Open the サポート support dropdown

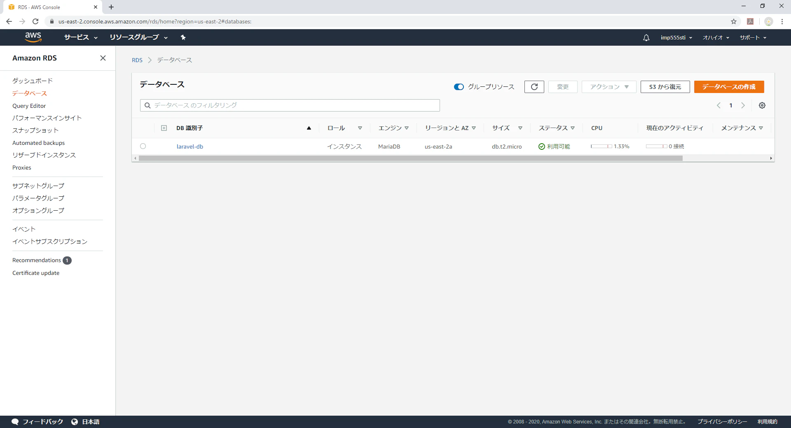click(753, 37)
